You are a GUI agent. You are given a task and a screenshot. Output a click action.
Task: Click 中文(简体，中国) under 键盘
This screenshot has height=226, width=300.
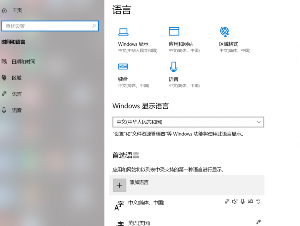point(133,86)
